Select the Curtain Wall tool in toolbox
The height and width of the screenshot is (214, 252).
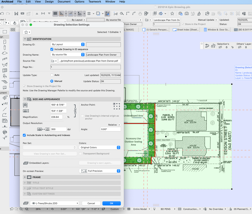5,70
